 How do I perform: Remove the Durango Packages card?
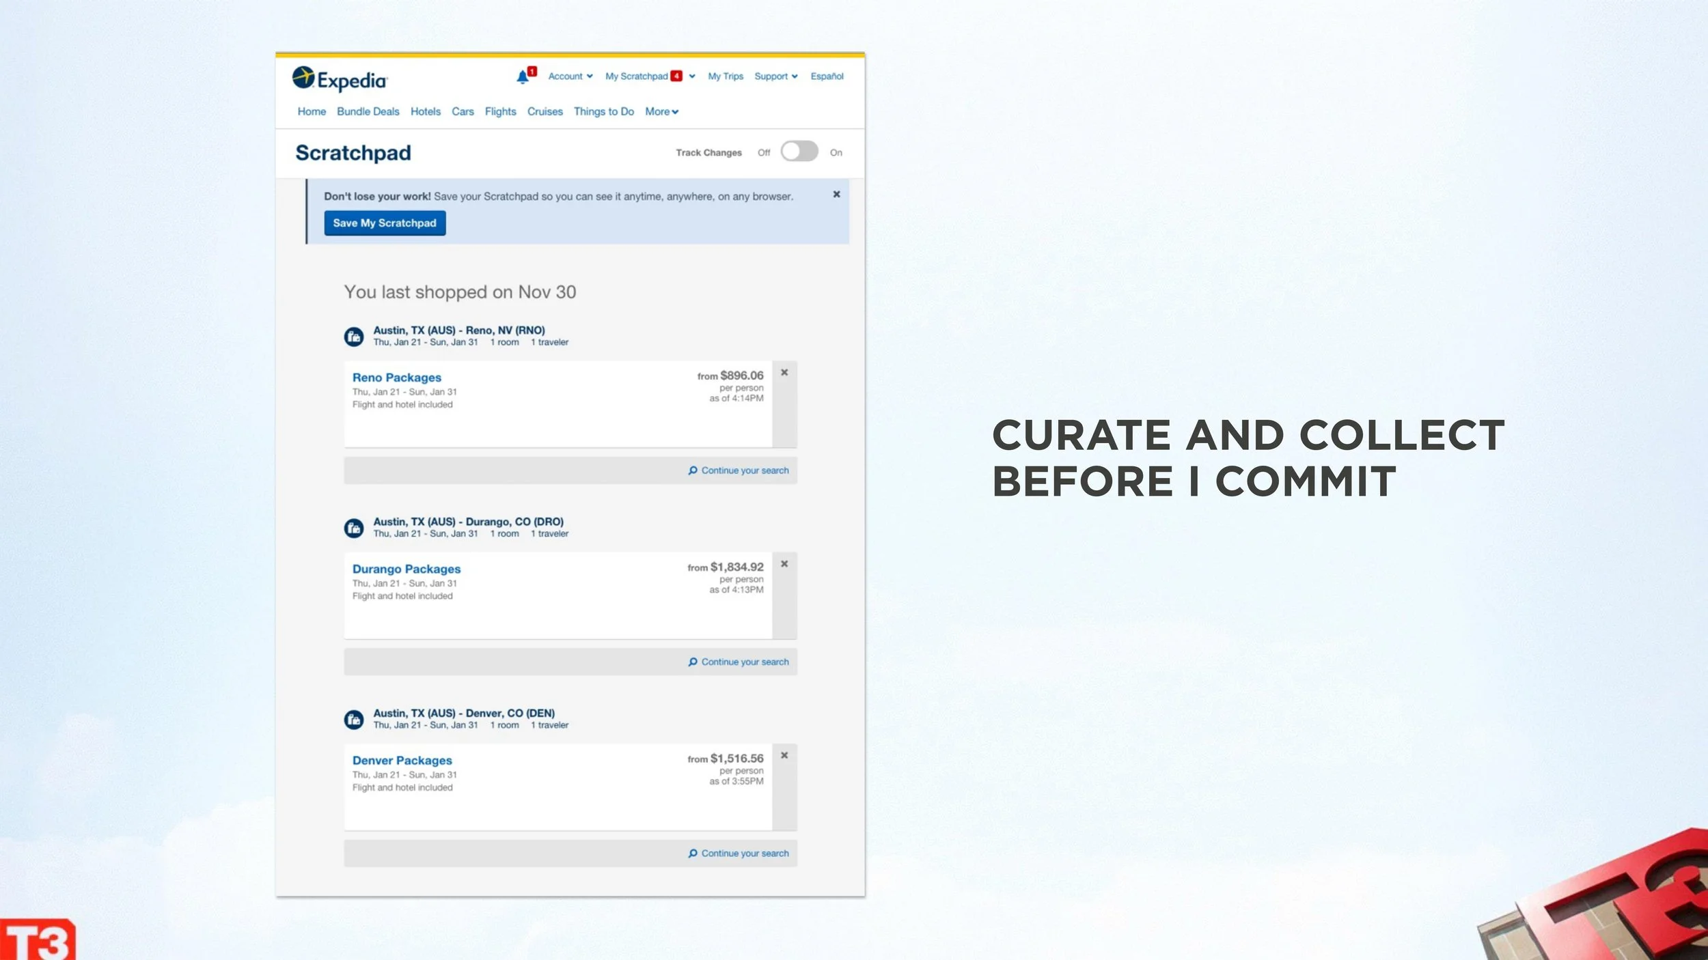pyautogui.click(x=784, y=564)
